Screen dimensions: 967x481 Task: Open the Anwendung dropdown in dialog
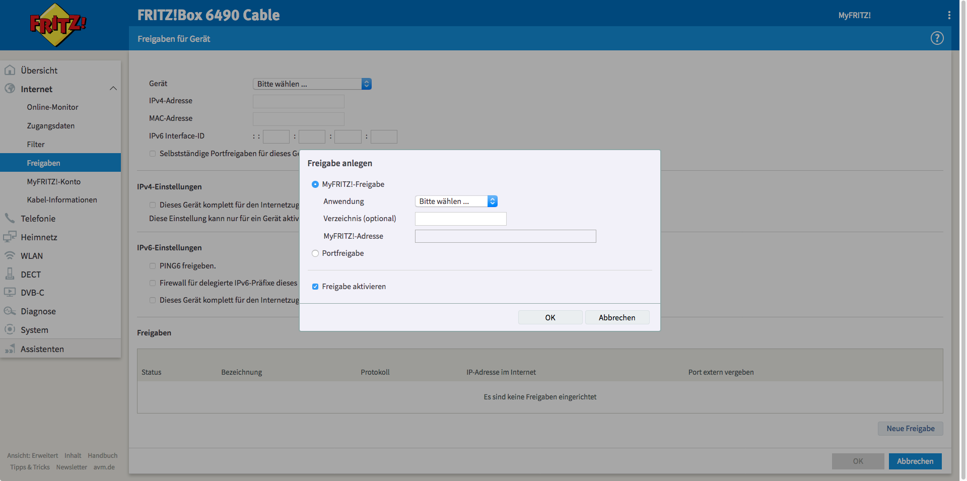click(456, 201)
